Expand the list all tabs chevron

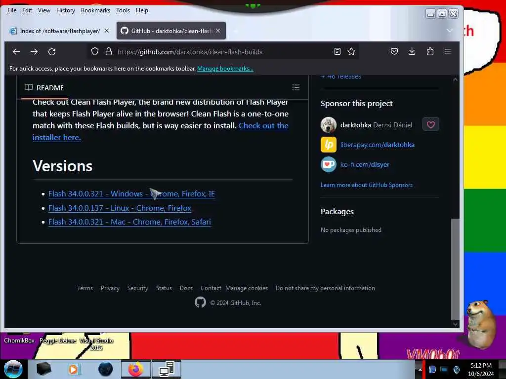click(x=450, y=31)
